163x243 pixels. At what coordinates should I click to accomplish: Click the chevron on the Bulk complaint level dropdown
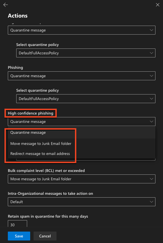coord(151,179)
